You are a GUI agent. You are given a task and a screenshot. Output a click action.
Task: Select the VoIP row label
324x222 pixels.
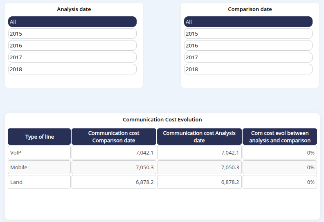point(39,152)
